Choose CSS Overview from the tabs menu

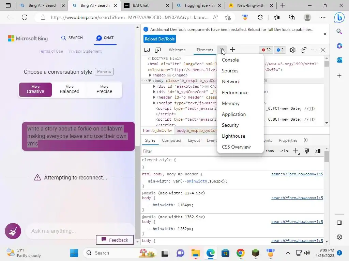coord(240,147)
